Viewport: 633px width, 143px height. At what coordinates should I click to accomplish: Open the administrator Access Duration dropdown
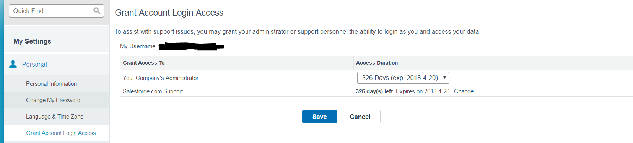point(403,78)
